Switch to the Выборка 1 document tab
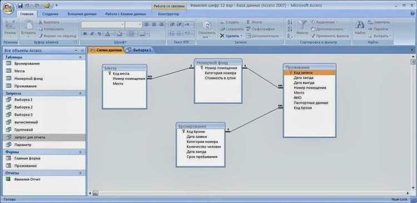This screenshot has width=417, height=203. [139, 50]
